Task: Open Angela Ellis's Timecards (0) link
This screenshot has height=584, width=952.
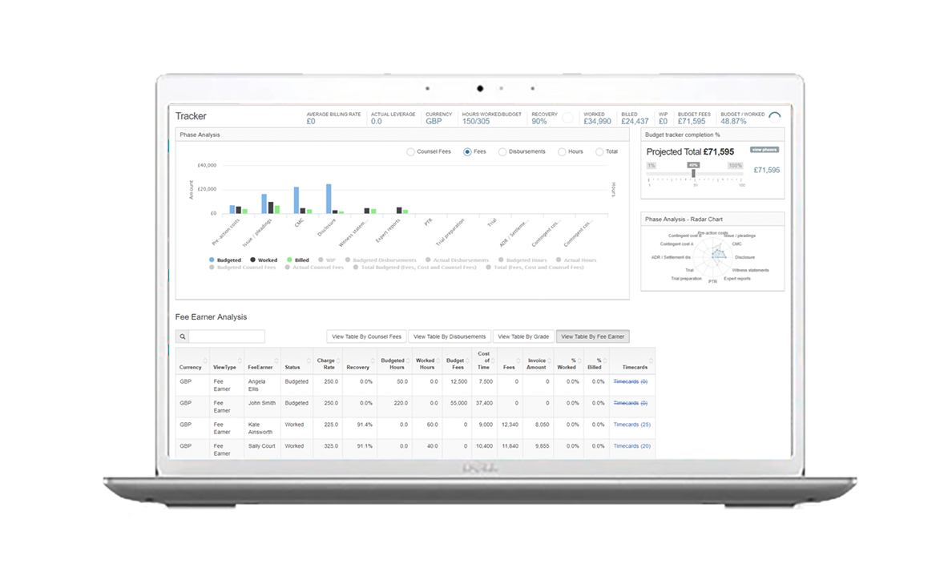Action: 630,382
